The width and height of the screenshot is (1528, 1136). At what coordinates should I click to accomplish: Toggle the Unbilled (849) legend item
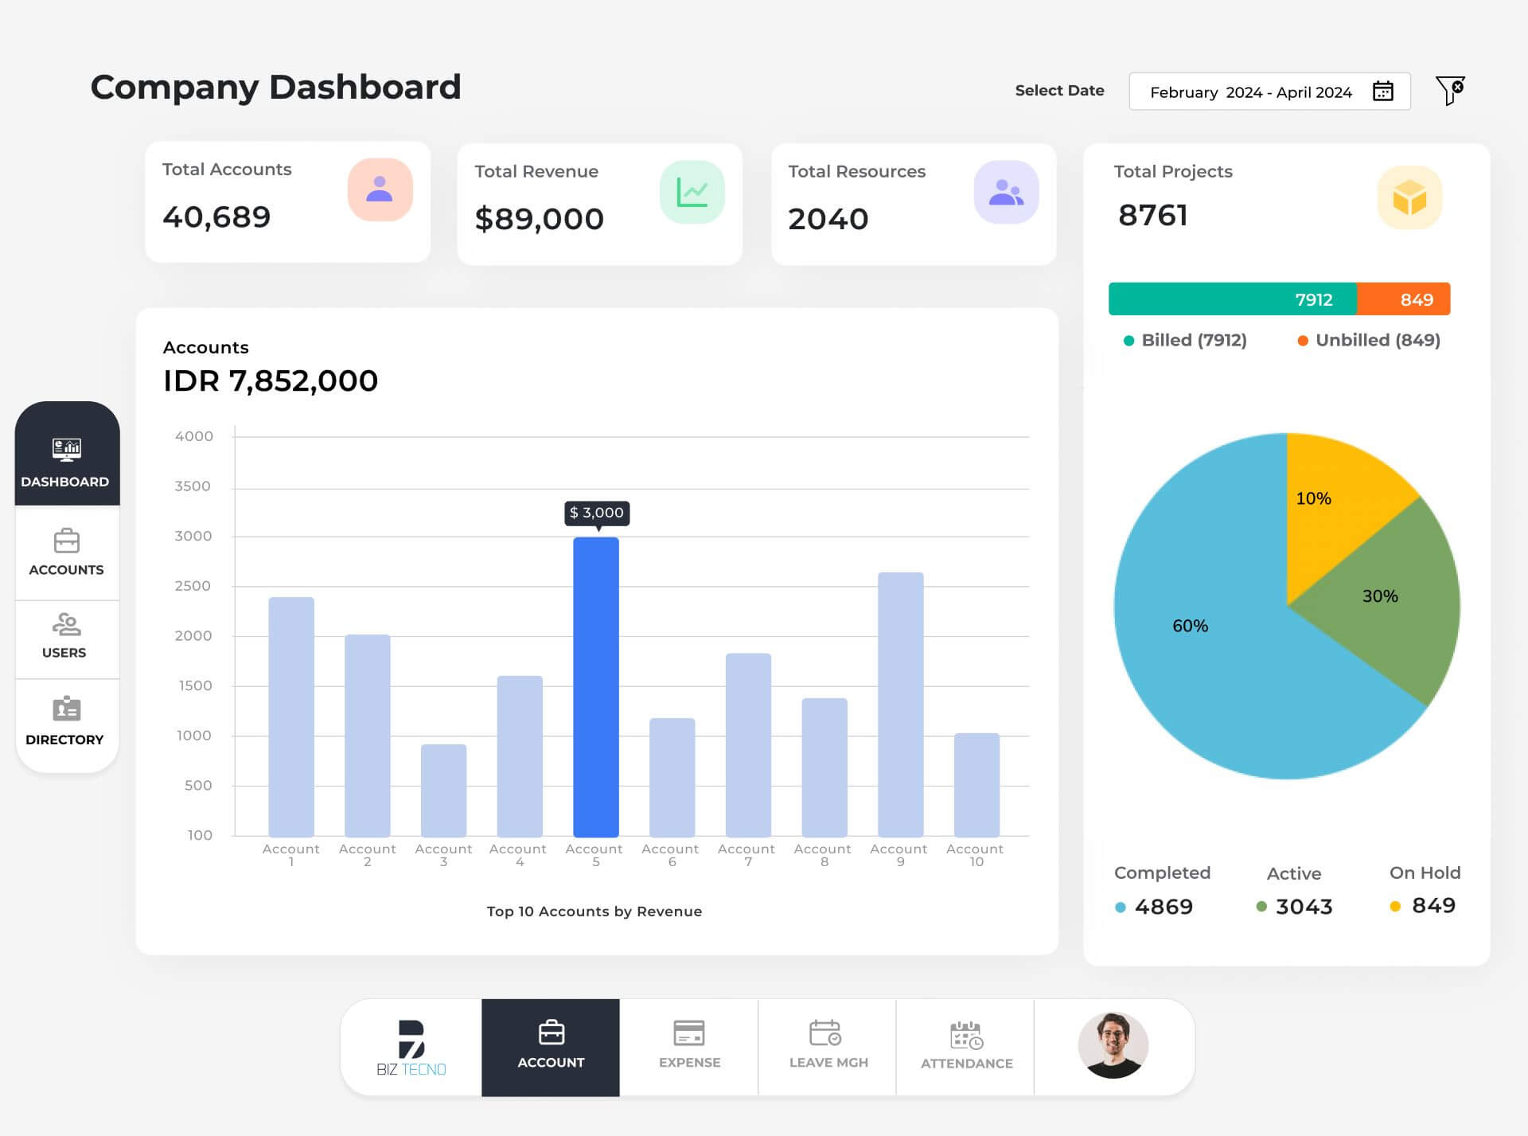coord(1370,340)
